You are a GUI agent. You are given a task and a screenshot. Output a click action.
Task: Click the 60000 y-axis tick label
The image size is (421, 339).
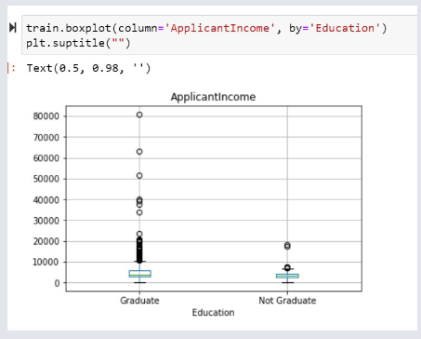(x=46, y=158)
